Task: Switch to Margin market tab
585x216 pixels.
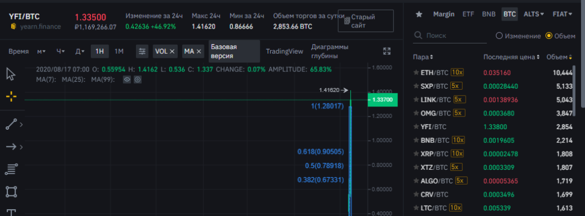Action: tap(443, 14)
